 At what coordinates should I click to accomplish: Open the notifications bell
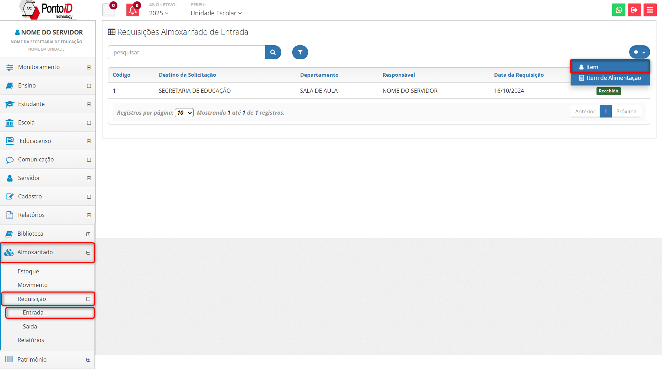[x=132, y=10]
